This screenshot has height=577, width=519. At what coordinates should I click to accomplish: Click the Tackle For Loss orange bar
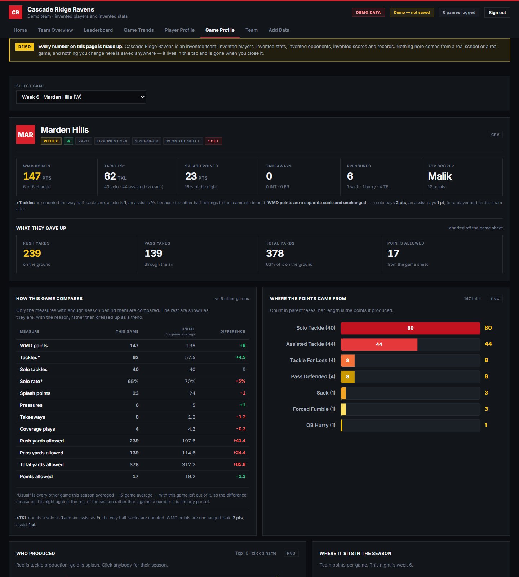pos(348,360)
